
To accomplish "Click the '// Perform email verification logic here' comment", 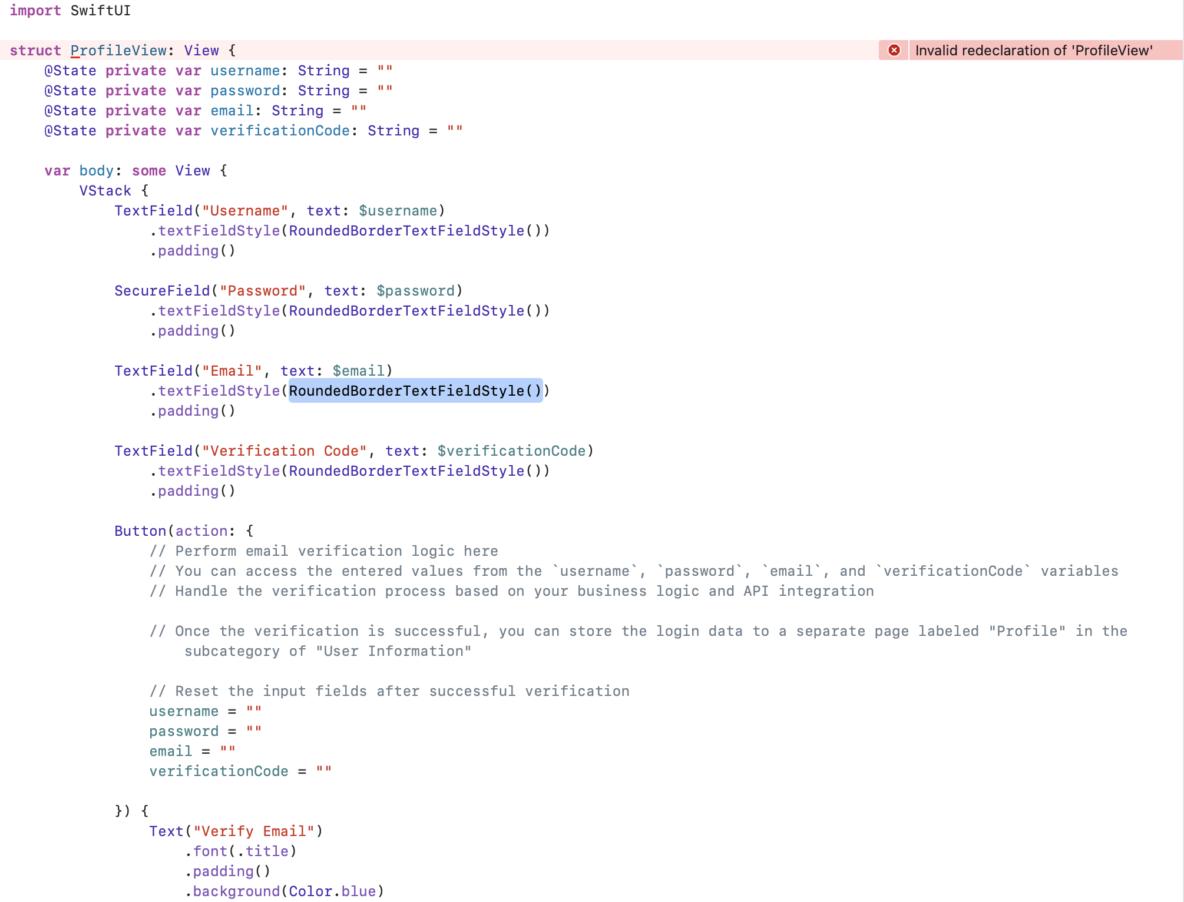I will tap(324, 551).
